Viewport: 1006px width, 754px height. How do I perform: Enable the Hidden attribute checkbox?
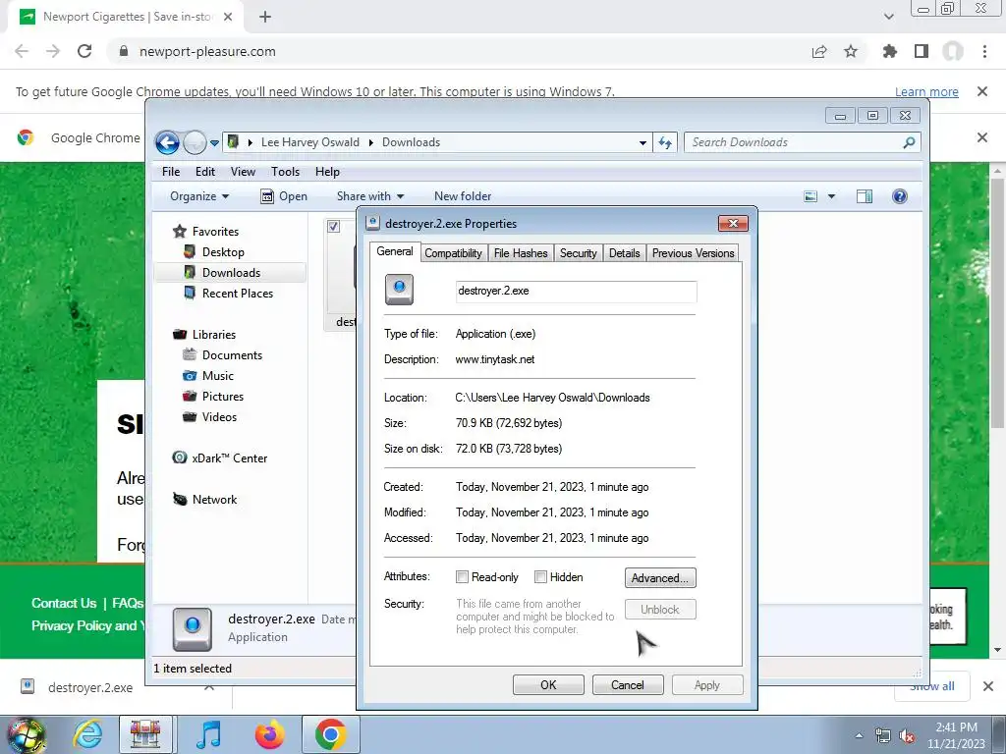click(x=541, y=577)
